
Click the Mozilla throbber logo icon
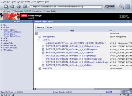(x=128, y=7)
